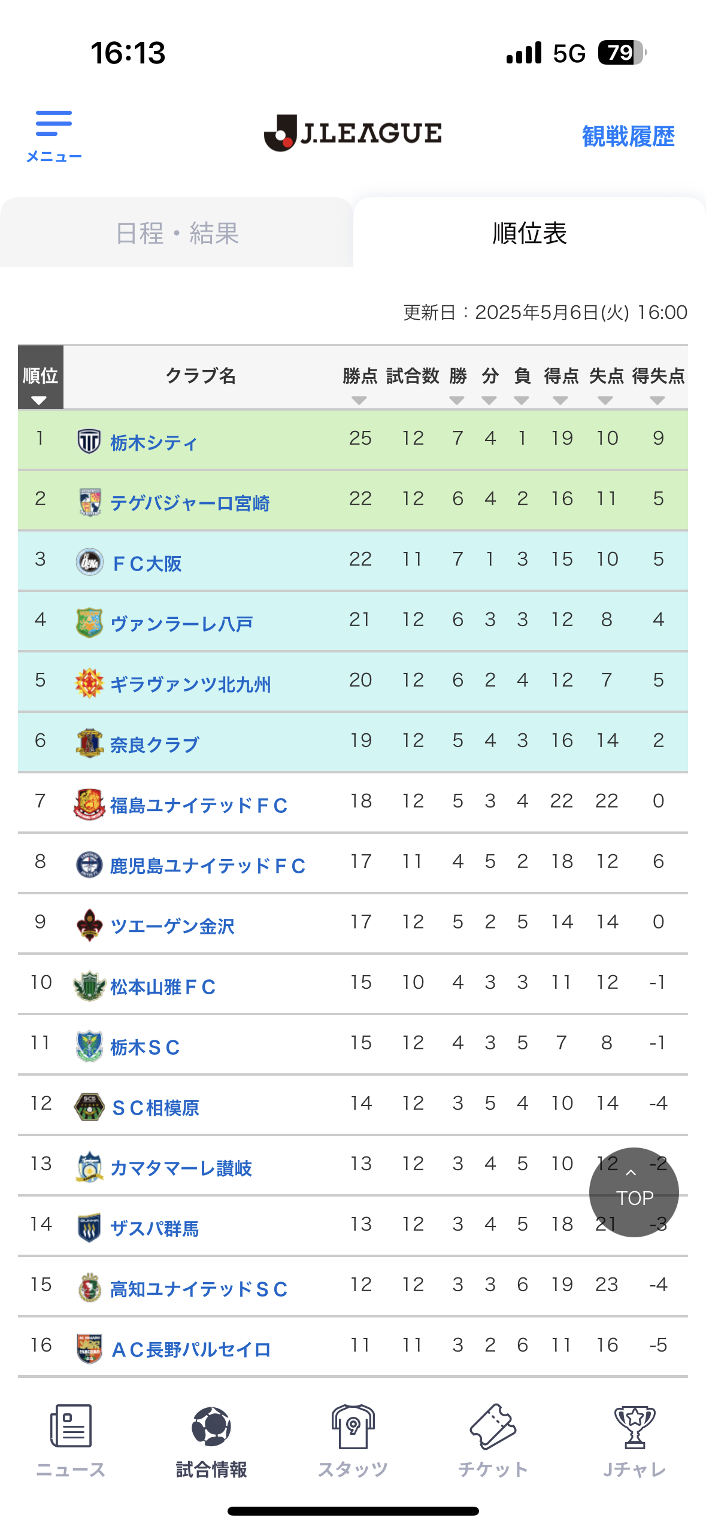Open the hamburger メニュー icon
Screen dimensions: 706x1530
[x=54, y=123]
